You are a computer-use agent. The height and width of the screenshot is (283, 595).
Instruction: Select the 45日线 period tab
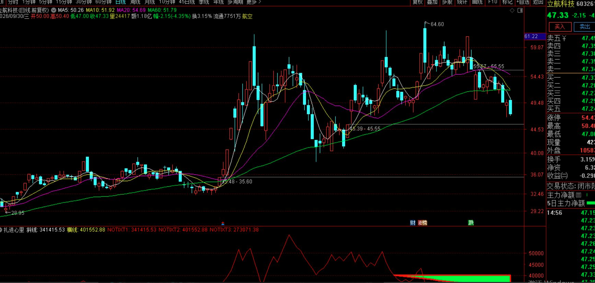187,2
